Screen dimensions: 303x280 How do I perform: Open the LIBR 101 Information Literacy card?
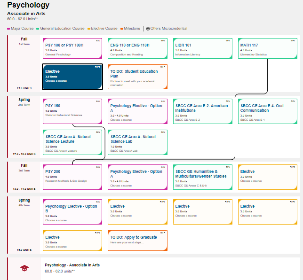click(x=202, y=49)
